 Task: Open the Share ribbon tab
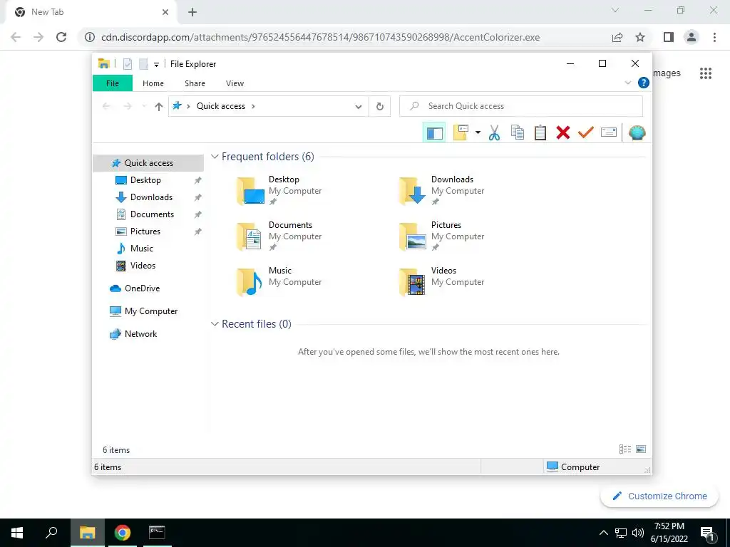pos(195,83)
